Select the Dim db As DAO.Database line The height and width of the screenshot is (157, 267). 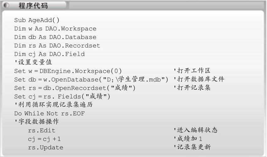[55, 37]
